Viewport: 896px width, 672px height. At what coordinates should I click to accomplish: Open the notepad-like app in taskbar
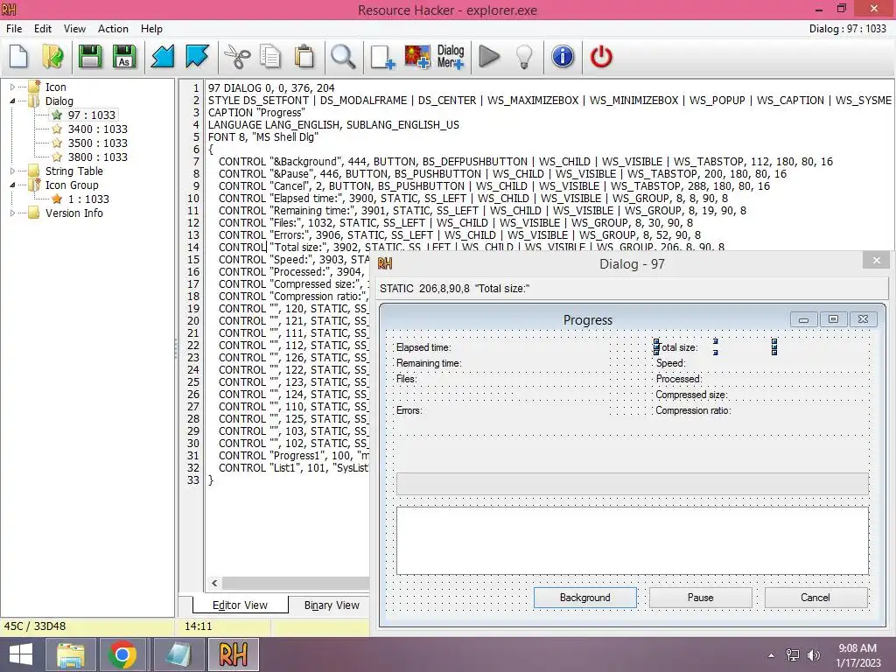(x=178, y=654)
